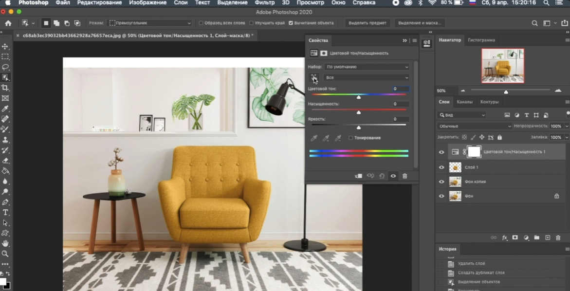Open the Обычные blend mode dropdown
The height and width of the screenshot is (291, 570).
click(x=475, y=126)
